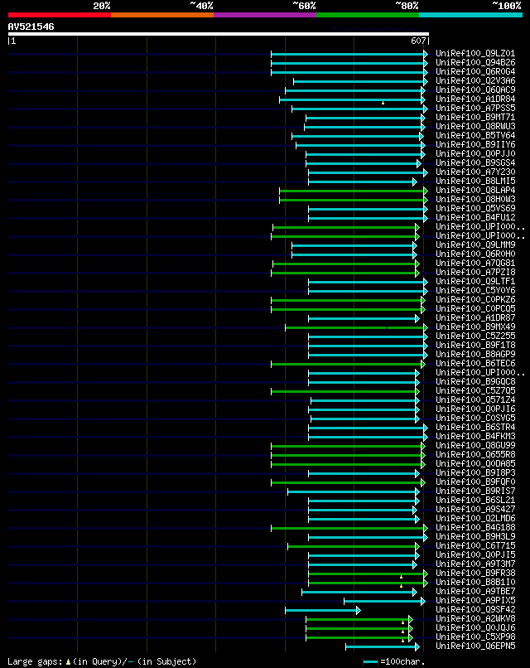
Task: Select the UniRef100_A7Y230 label
Action: (475, 172)
